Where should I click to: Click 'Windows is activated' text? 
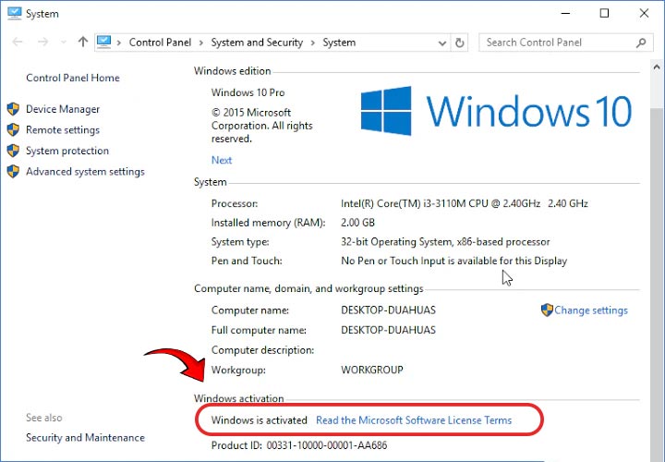point(260,420)
